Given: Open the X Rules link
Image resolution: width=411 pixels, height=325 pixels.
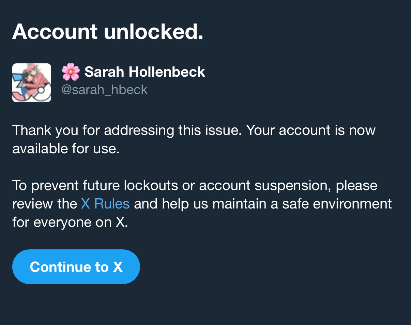Looking at the screenshot, I should 105,204.
